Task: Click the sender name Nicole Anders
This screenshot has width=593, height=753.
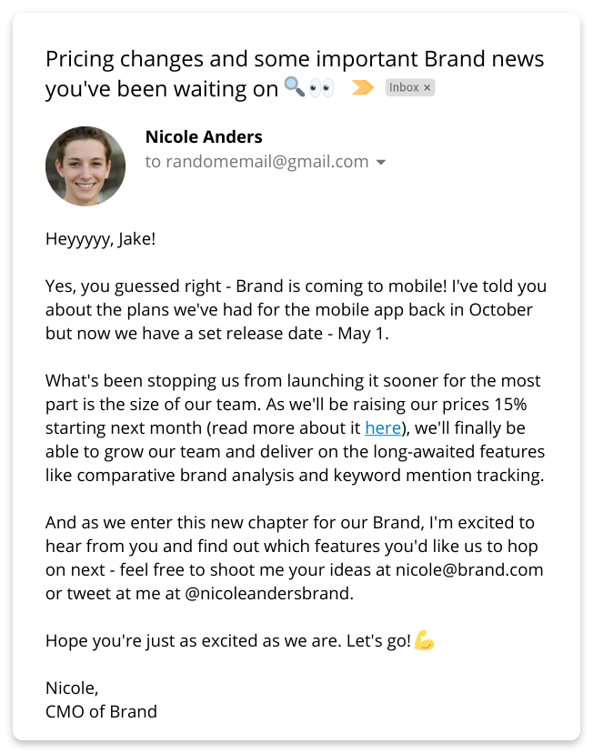Action: point(204,137)
